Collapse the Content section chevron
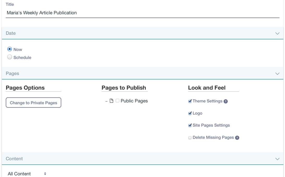 pyautogui.click(x=277, y=159)
